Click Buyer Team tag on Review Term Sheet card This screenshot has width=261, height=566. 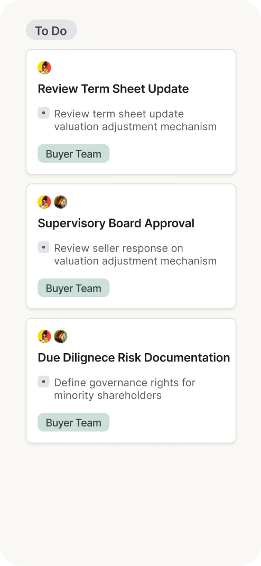click(73, 153)
